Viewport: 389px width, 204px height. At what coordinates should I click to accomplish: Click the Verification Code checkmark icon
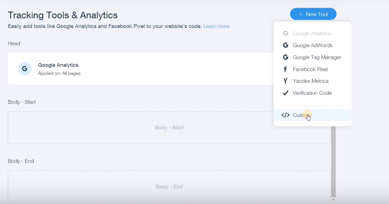click(285, 93)
